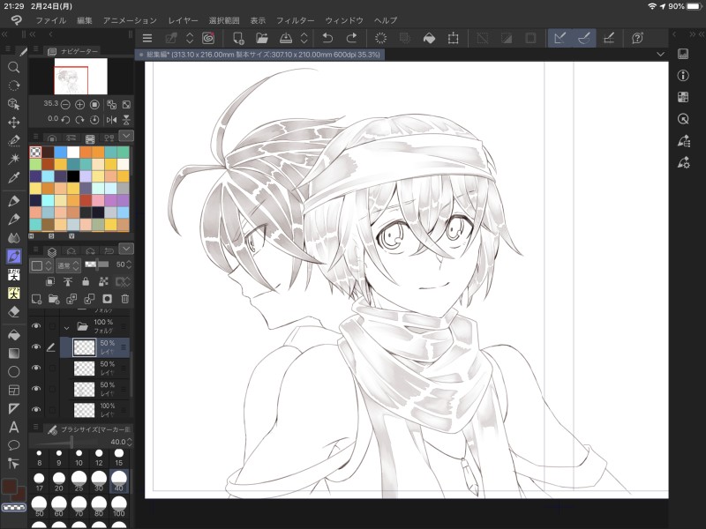Screen dimensions: 706x529
Task: Pick the black color swatch
Action: click(x=73, y=175)
